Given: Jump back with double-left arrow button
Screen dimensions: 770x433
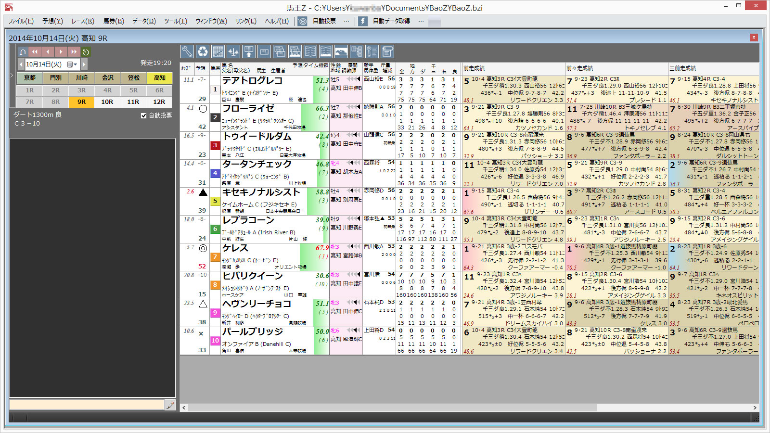Looking at the screenshot, I should pyautogui.click(x=35, y=52).
